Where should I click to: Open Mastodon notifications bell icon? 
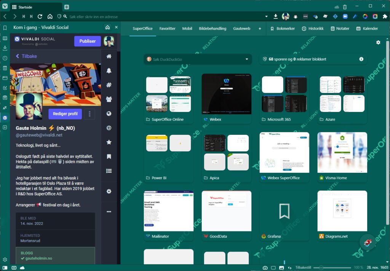(109, 71)
